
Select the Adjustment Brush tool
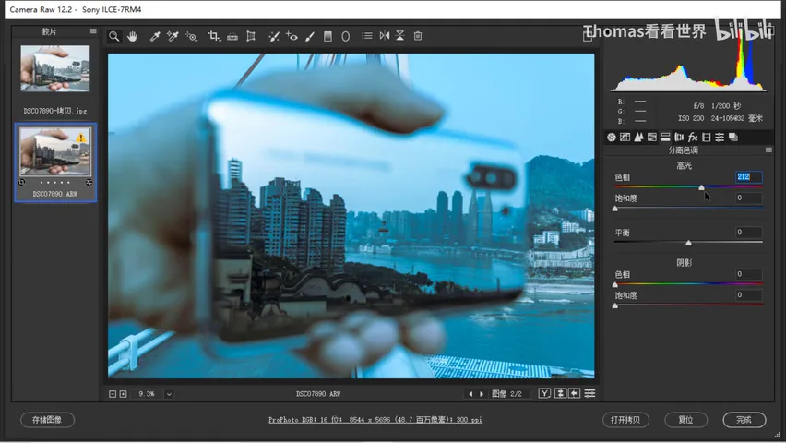click(310, 36)
